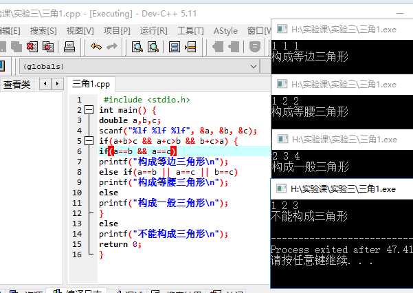Click the Find magnifier toolbar icon
The image size is (413, 293).
click(x=137, y=47)
